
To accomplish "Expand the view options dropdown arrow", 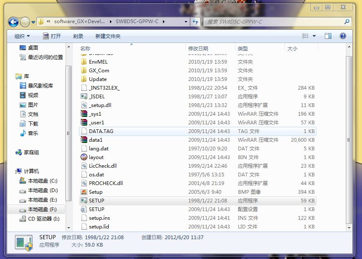I will (314, 36).
